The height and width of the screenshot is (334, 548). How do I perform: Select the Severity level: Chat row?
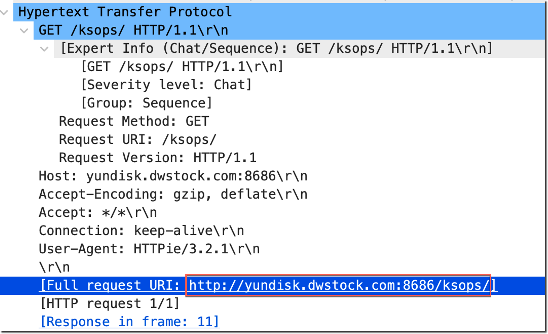tap(166, 85)
